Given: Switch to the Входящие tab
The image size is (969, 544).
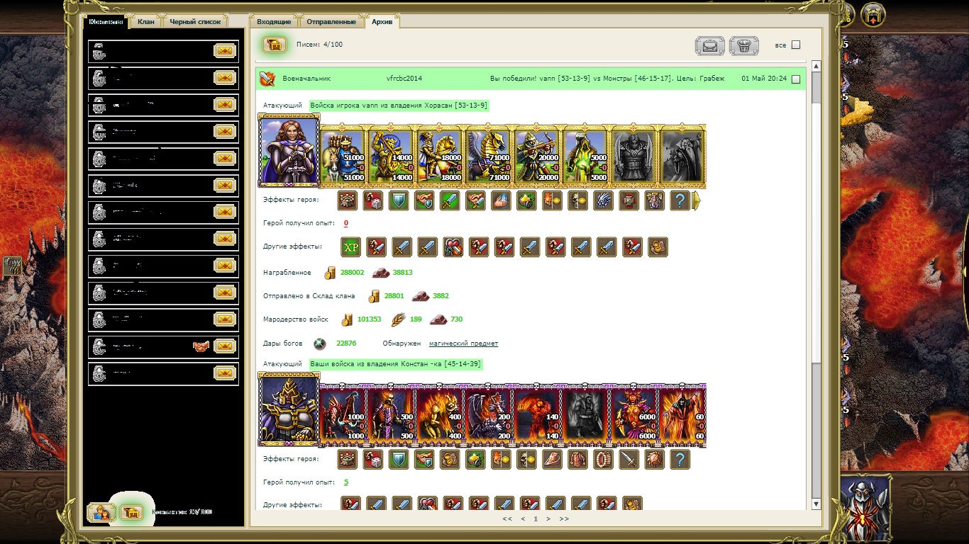Looking at the screenshot, I should pyautogui.click(x=273, y=22).
